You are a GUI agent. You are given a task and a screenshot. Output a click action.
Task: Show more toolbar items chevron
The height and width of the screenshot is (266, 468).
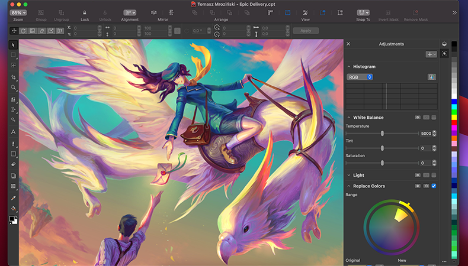[x=454, y=12]
